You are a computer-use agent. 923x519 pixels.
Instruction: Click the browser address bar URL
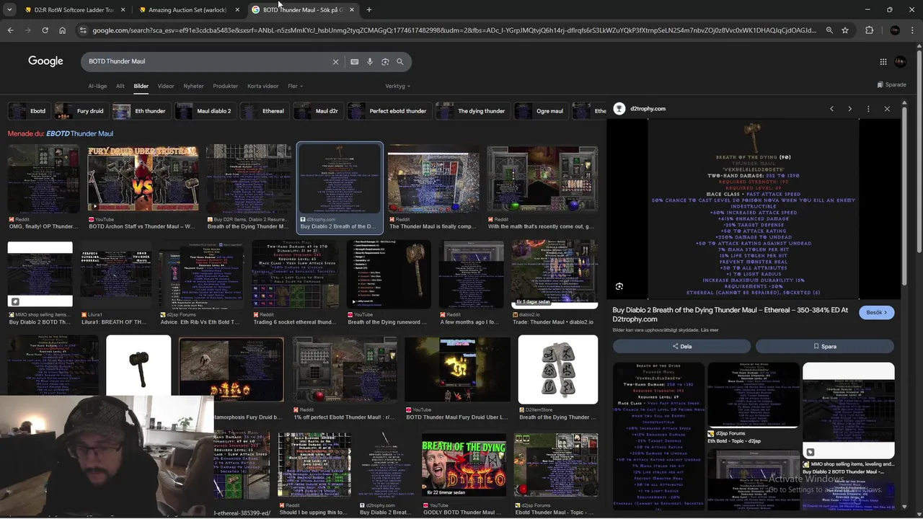point(454,30)
